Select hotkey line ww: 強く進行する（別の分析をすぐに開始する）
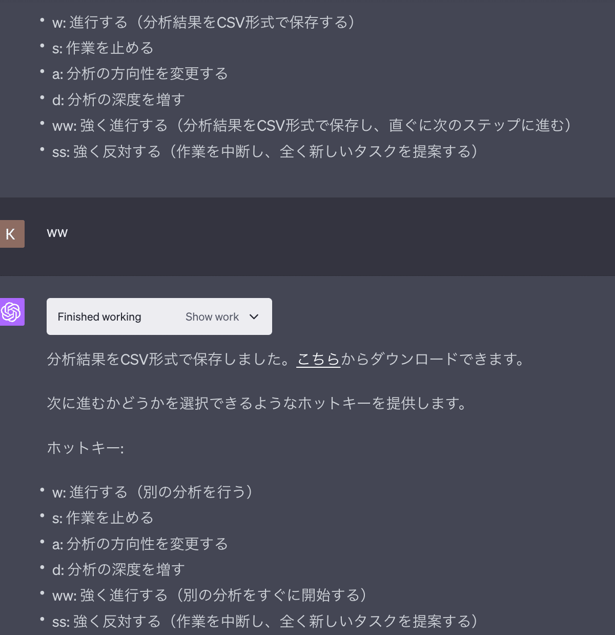The image size is (615, 635). tap(209, 595)
